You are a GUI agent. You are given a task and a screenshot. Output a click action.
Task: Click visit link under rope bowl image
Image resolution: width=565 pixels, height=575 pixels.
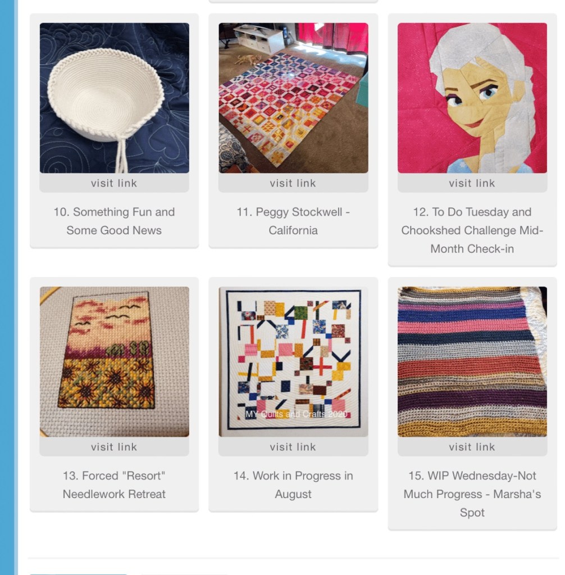click(x=115, y=183)
